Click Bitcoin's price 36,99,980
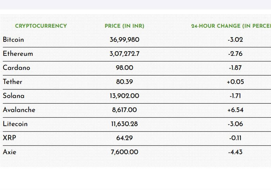Image resolution: width=271 pixels, height=190 pixels. (124, 40)
